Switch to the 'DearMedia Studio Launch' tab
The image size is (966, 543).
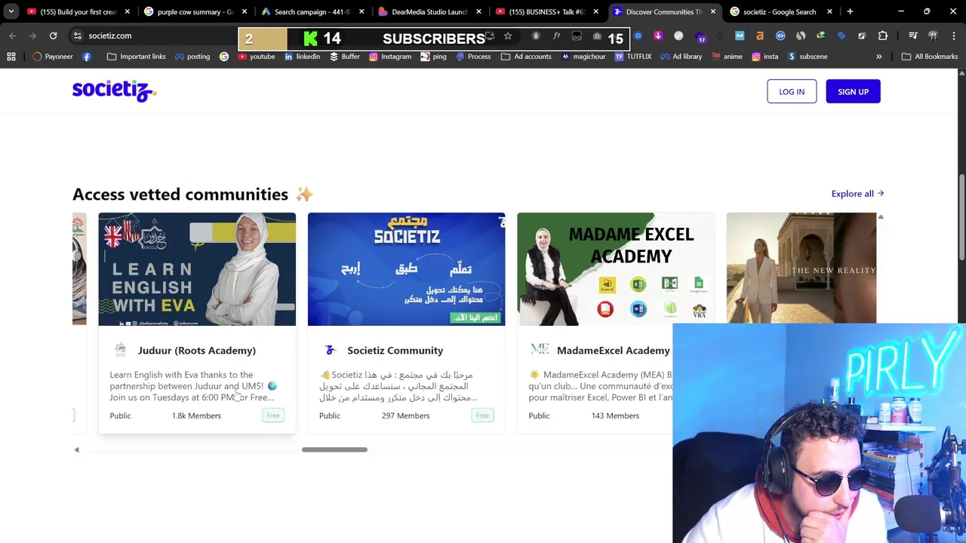[x=429, y=11]
